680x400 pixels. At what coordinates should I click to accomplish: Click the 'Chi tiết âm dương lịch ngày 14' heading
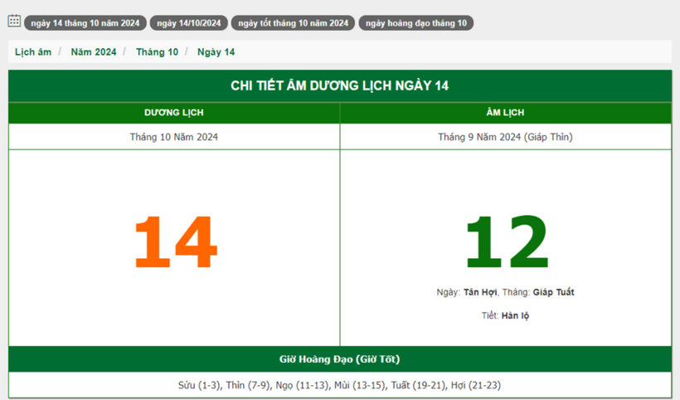pyautogui.click(x=340, y=86)
